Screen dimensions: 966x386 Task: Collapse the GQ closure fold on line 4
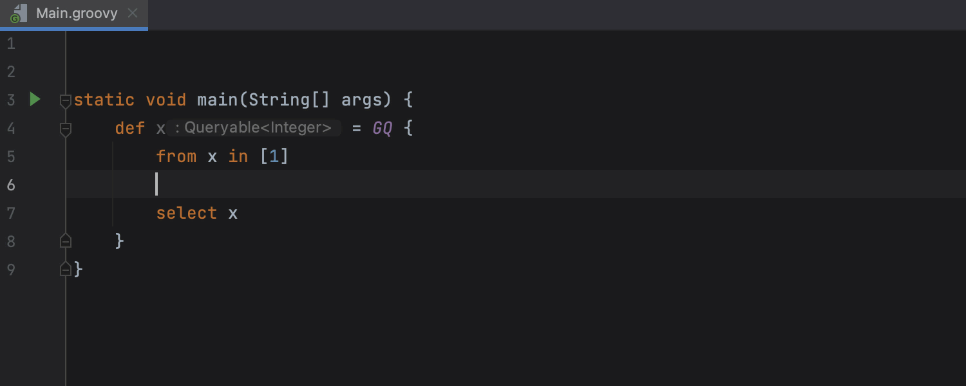click(x=65, y=129)
